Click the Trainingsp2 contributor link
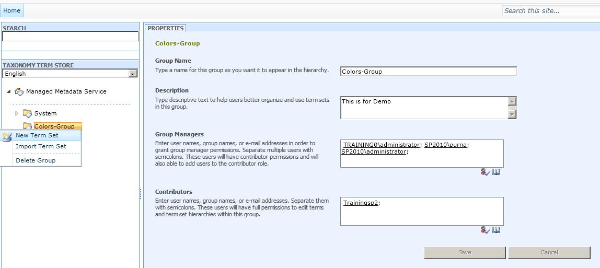Image resolution: width=600 pixels, height=268 pixels. click(361, 203)
